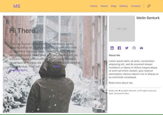
Task: Click the MS logo in header
Action: [x=17, y=6]
